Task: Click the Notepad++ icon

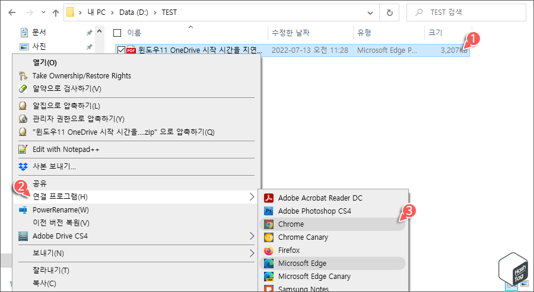Action: tap(23, 149)
